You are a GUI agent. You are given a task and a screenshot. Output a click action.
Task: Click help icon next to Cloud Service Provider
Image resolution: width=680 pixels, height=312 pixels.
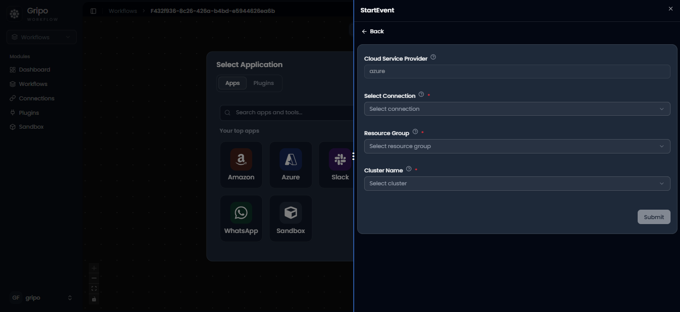[433, 58]
